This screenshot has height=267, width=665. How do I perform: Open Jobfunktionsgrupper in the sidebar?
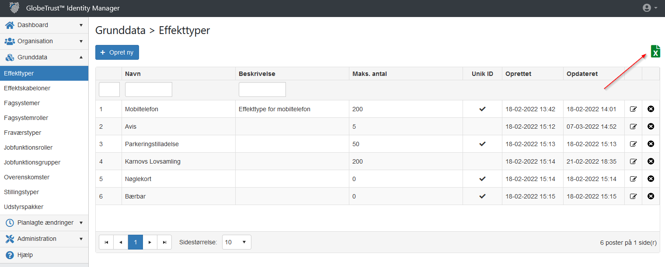tap(44, 162)
